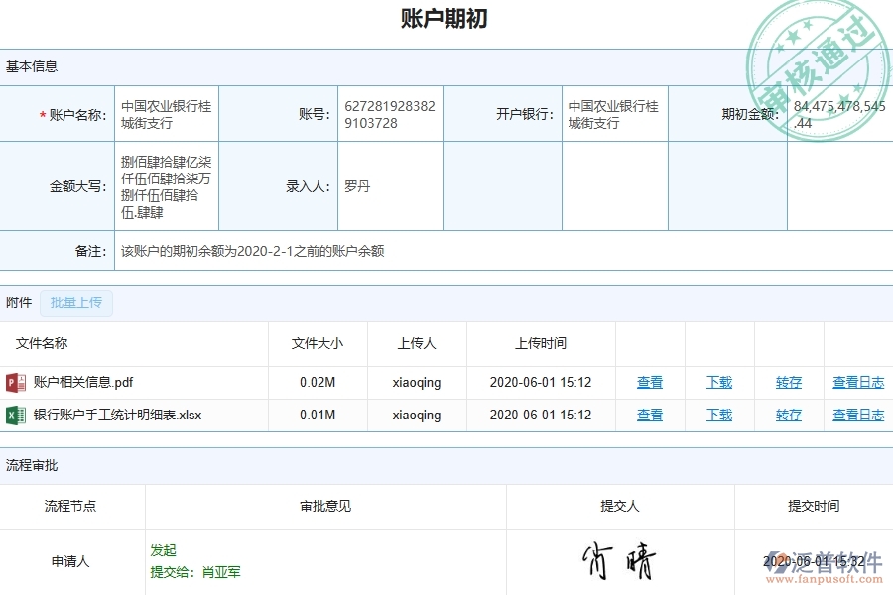This screenshot has width=893, height=595.
Task: Open 查看日志 for 银行账户手工统计明细表.xlsx
Action: 857,416
